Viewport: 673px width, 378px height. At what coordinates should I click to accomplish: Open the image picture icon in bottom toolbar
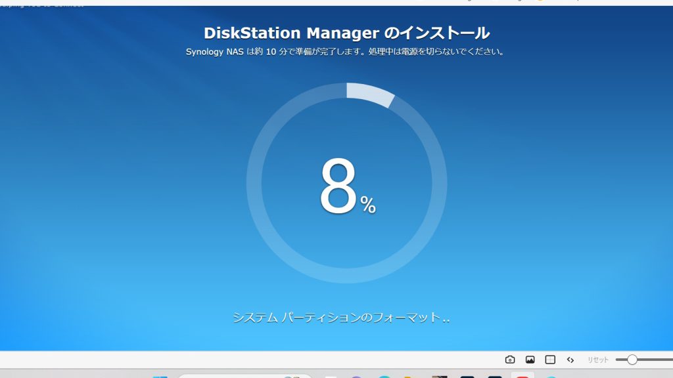tap(530, 360)
